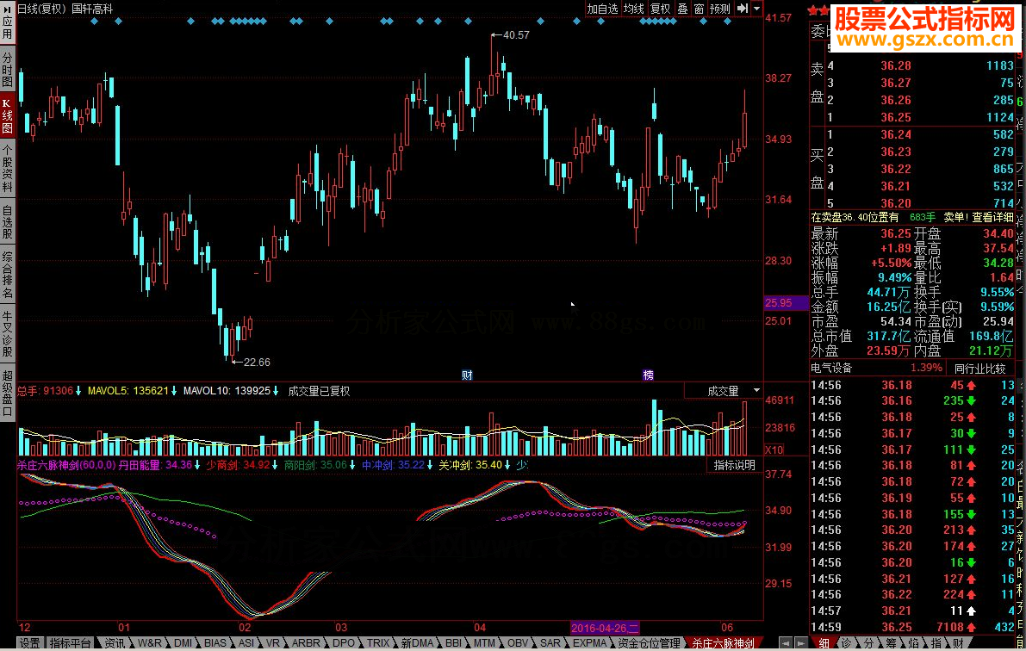Open 指标说明 indicator description
Image resolution: width=1026 pixels, height=651 pixels.
735,465
